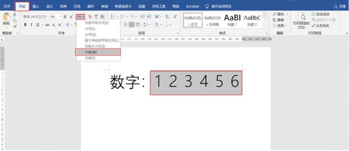The width and height of the screenshot is (349, 151).
Task: Toggle bold formatting
Action: (x=25, y=25)
